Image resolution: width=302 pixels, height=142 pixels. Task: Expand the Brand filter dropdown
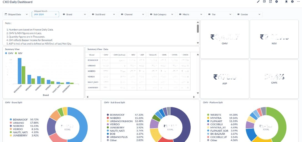click(74, 14)
